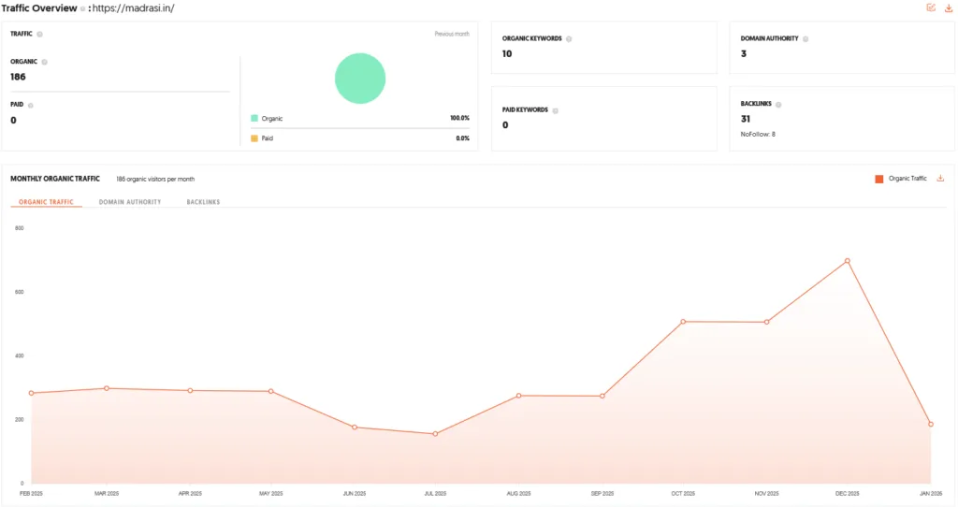
Task: Click the green traffic share pie chart
Action: point(360,79)
